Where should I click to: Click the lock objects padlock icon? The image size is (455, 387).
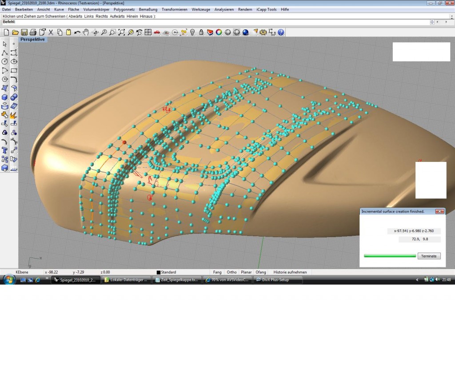click(201, 32)
